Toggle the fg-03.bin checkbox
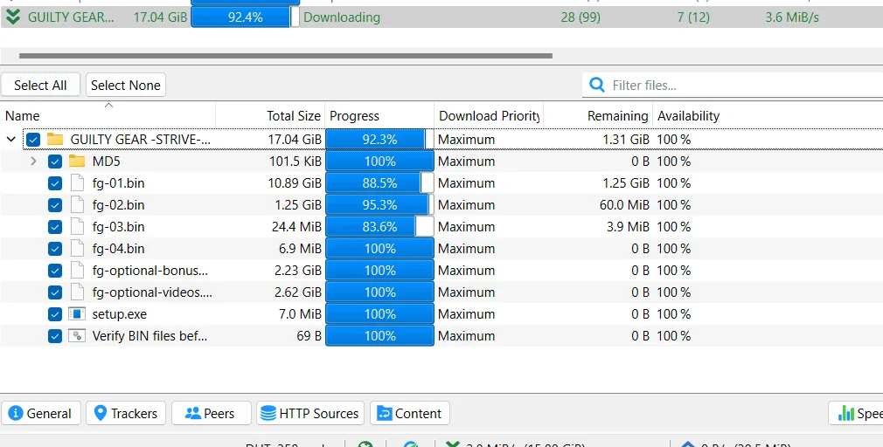Image resolution: width=883 pixels, height=447 pixels. point(54,227)
